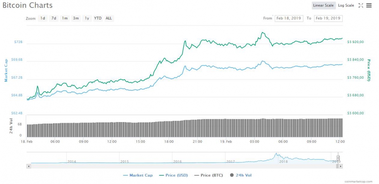Screen dimensions: 379x184
Task: Set zoom range to 3m
Action: 76,18
